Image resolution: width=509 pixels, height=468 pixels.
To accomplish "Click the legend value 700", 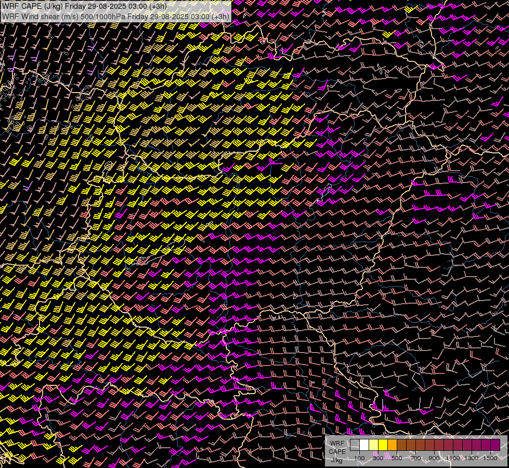I will click(x=415, y=458).
